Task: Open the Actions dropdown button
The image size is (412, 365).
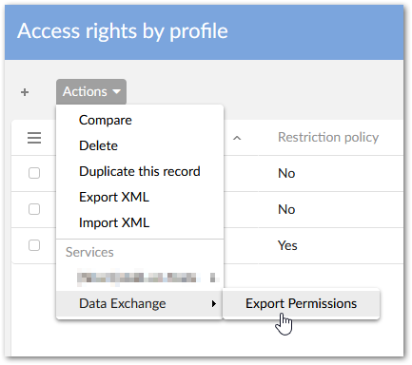Action: (x=91, y=91)
